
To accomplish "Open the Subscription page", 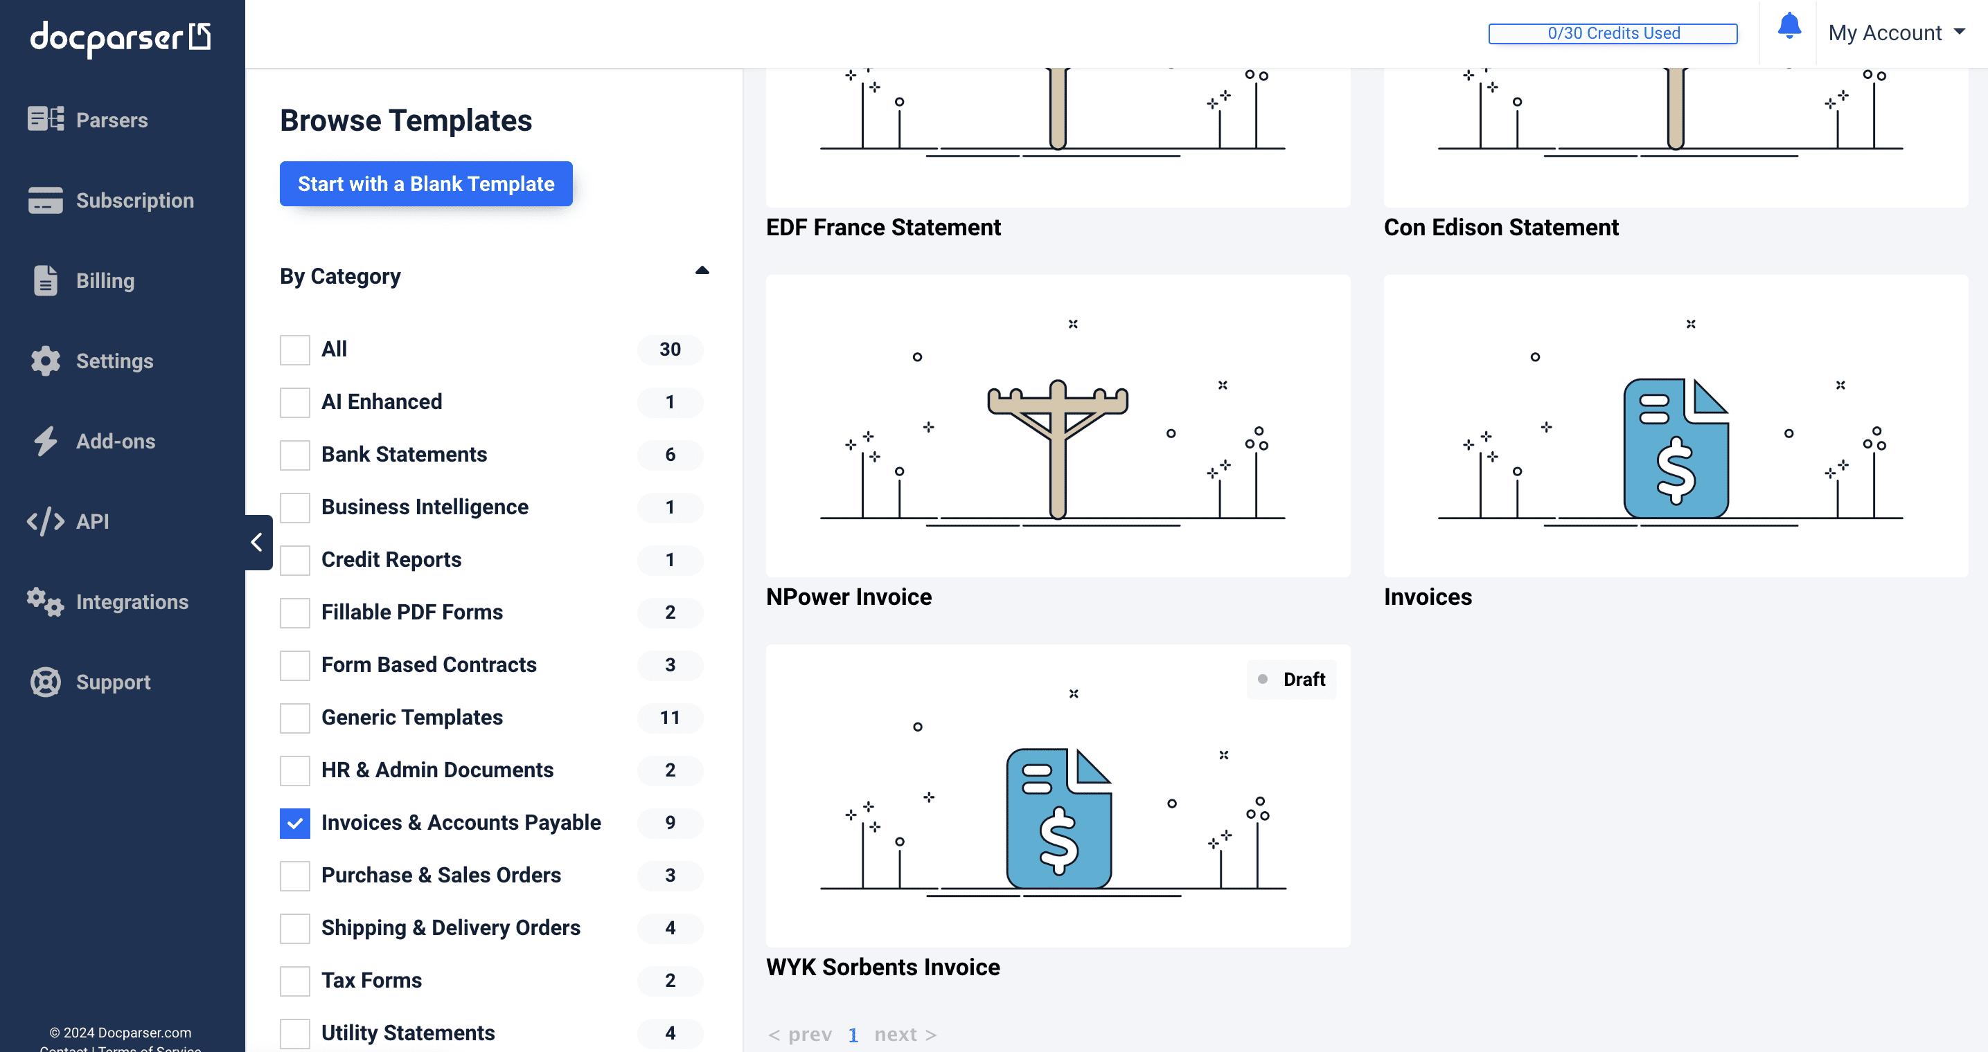I will 134,200.
